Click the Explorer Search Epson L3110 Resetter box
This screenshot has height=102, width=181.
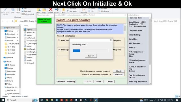point(165,21)
